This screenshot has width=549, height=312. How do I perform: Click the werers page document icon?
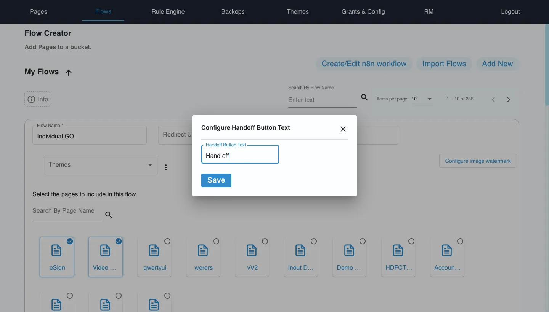203,250
